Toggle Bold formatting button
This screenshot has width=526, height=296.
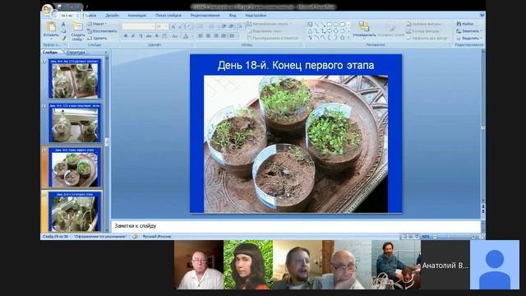(x=126, y=36)
